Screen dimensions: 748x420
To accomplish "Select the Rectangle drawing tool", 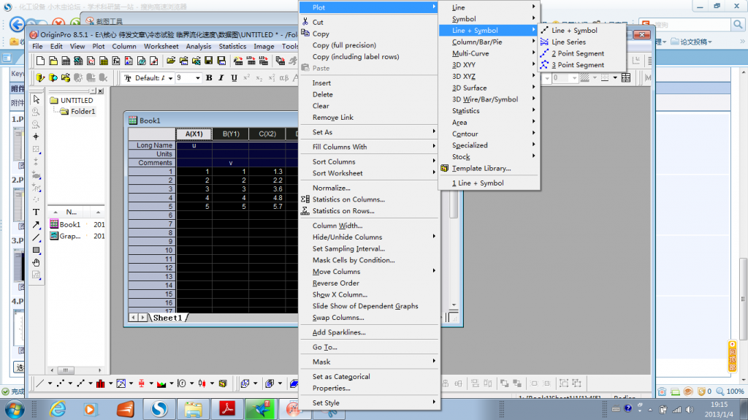I will (36, 250).
